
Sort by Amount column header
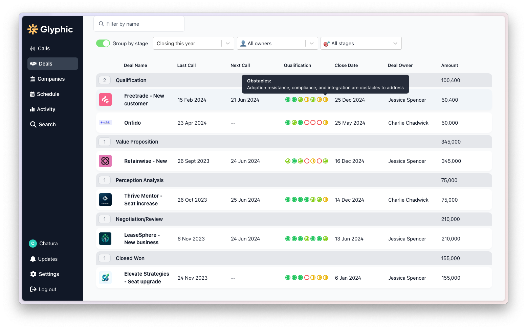pos(450,66)
